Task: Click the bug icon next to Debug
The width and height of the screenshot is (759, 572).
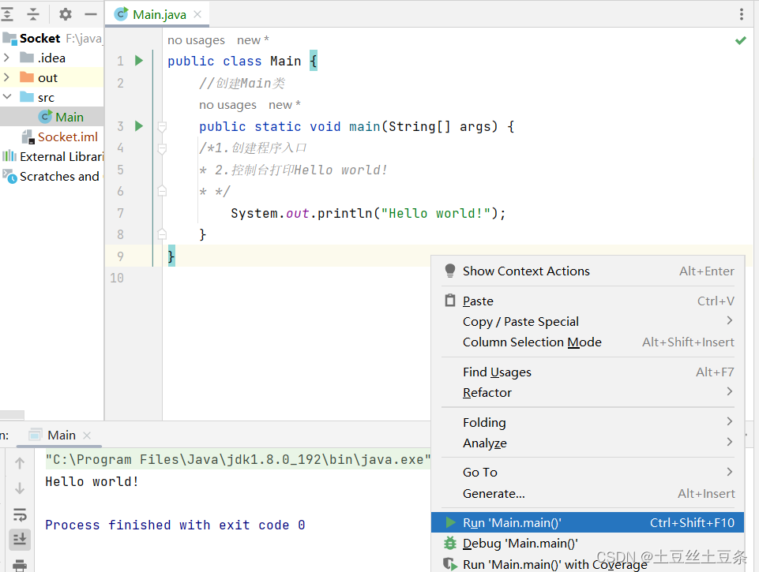Action: point(450,544)
